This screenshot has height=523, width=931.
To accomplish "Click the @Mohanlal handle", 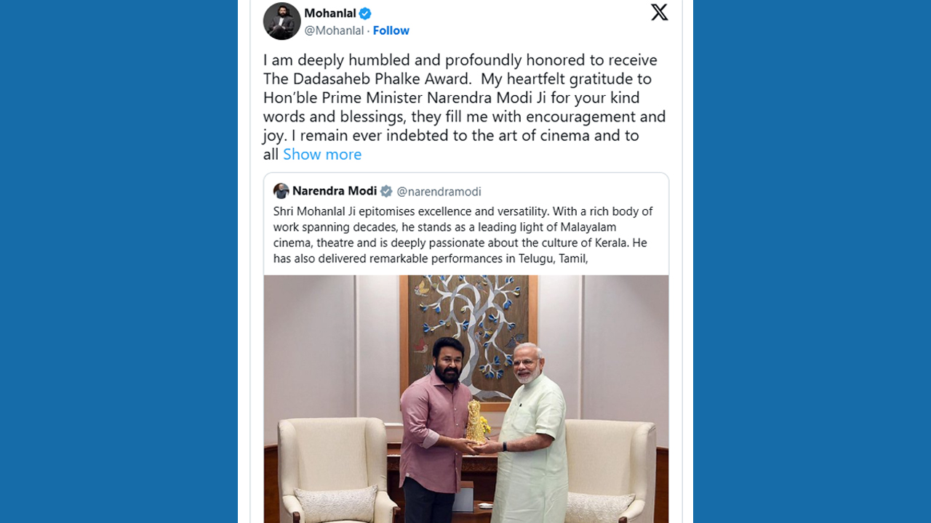I will click(334, 31).
